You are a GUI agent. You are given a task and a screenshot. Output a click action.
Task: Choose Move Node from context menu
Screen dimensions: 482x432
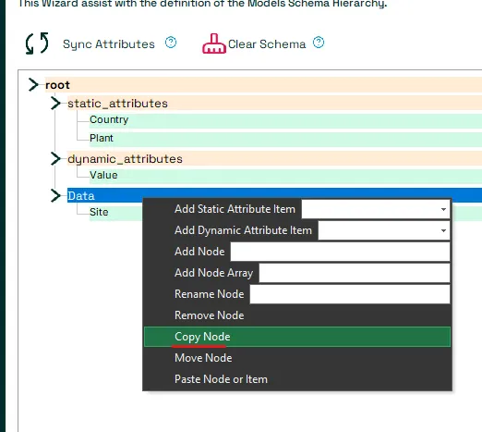pyautogui.click(x=297, y=358)
